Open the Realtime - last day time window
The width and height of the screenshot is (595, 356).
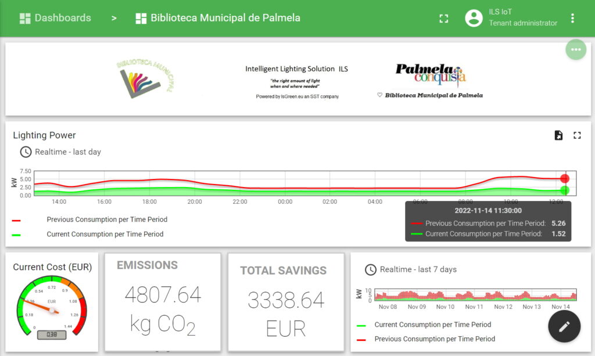click(x=67, y=152)
